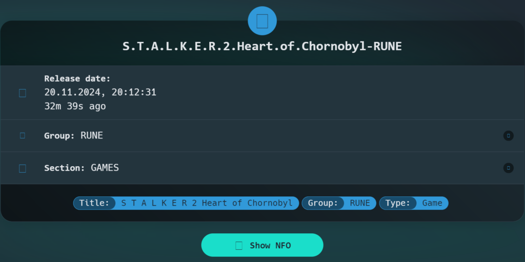
Task: Click the blue circular icon above the release title
Action: point(262,21)
